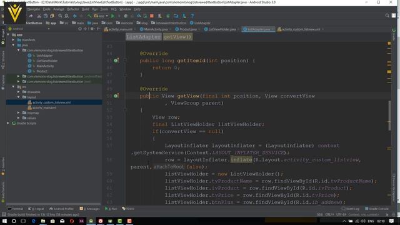This screenshot has height=225, width=400.
Task: Open the VCS menu
Action: click(114, 9)
